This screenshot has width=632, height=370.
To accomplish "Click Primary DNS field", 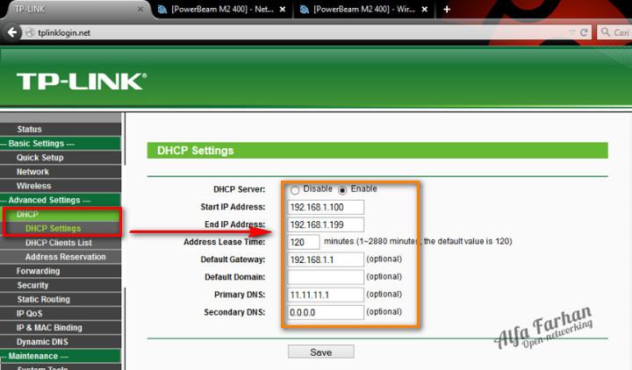I will (326, 295).
